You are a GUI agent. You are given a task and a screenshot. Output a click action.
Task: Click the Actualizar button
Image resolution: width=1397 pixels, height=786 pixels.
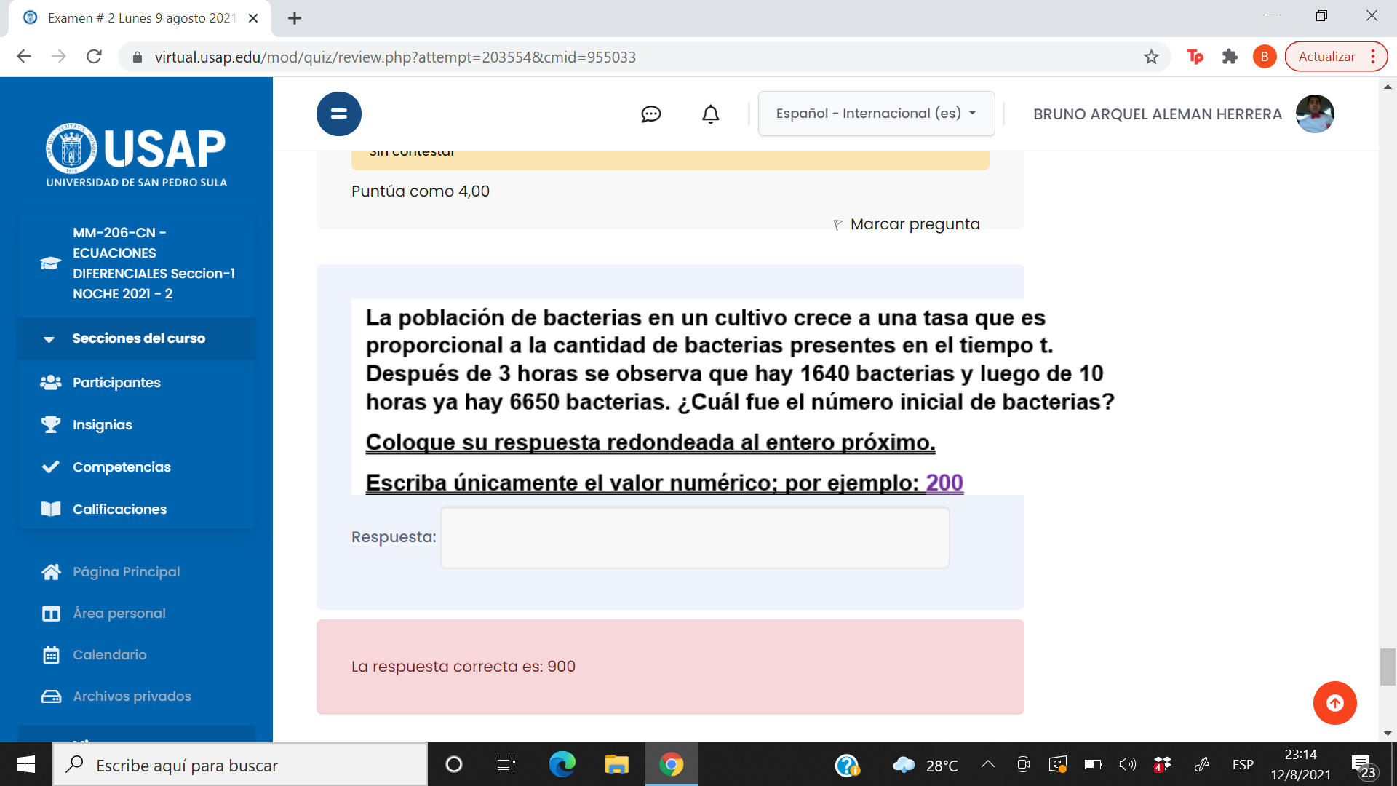pos(1327,56)
